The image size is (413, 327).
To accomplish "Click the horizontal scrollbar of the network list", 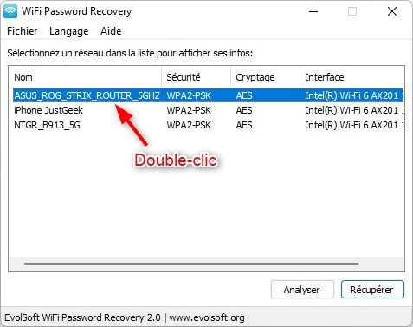I will click(191, 264).
